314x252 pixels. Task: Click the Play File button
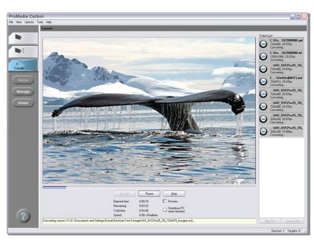[270, 221]
